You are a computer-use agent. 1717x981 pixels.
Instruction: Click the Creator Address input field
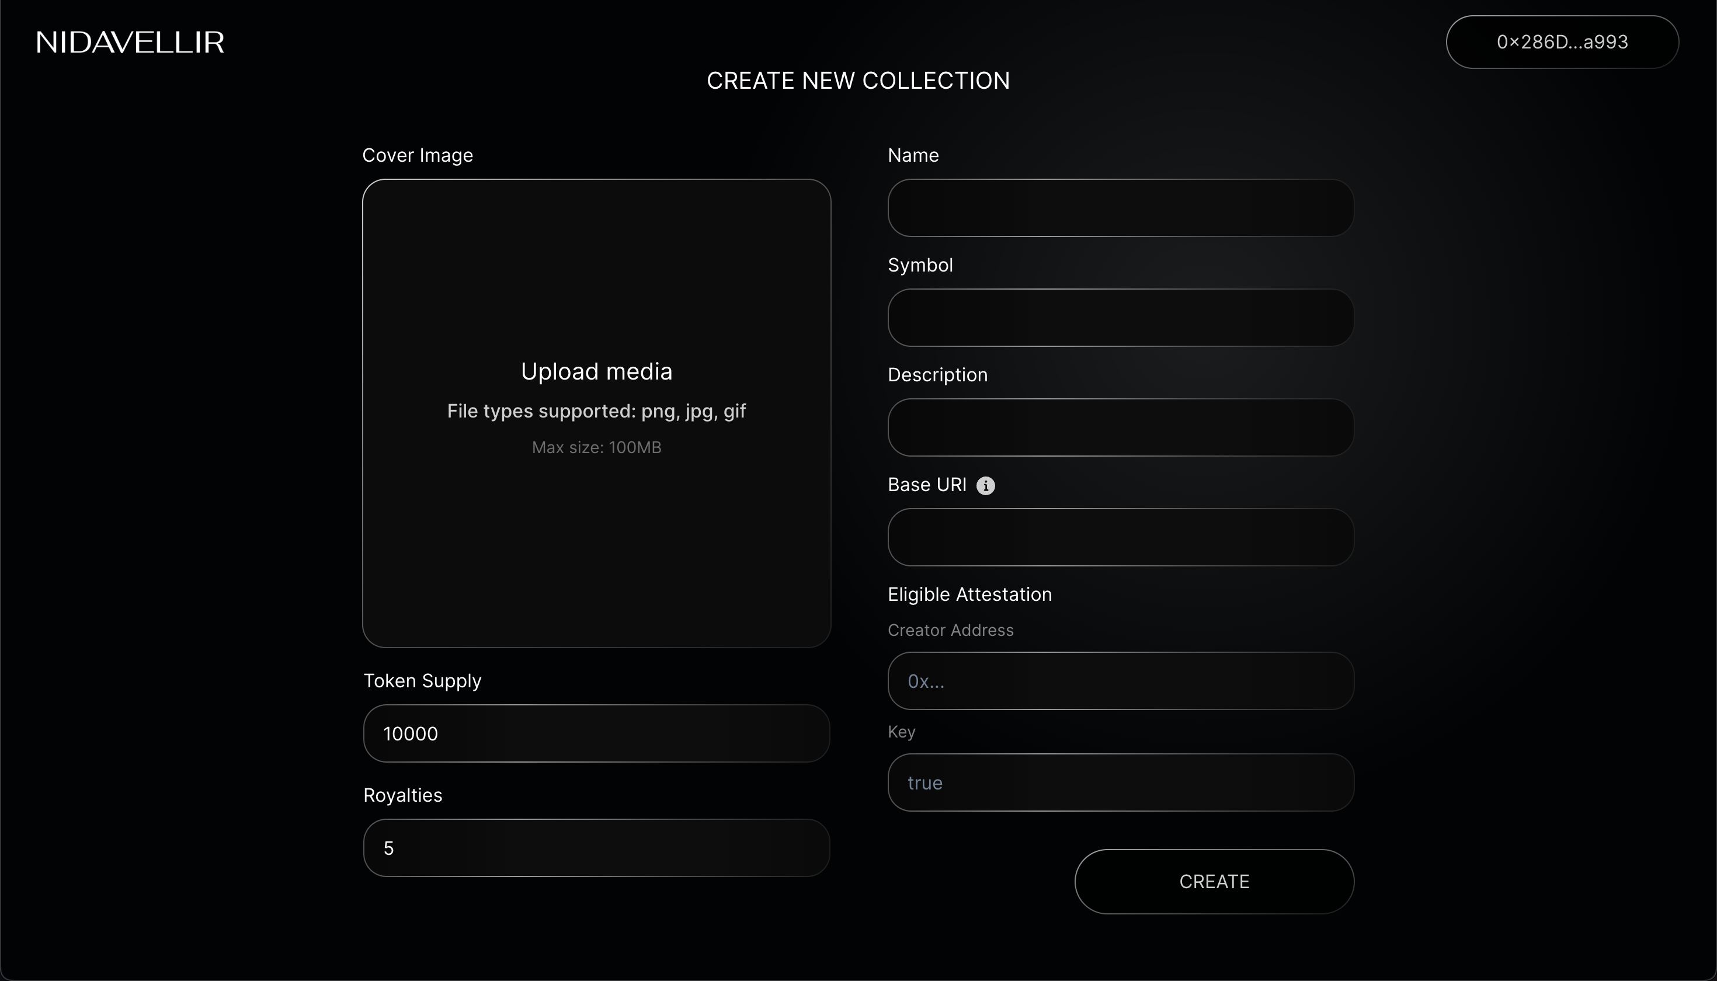click(1120, 680)
